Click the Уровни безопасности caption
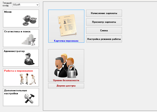This screenshot has height=112, width=157. (66, 80)
